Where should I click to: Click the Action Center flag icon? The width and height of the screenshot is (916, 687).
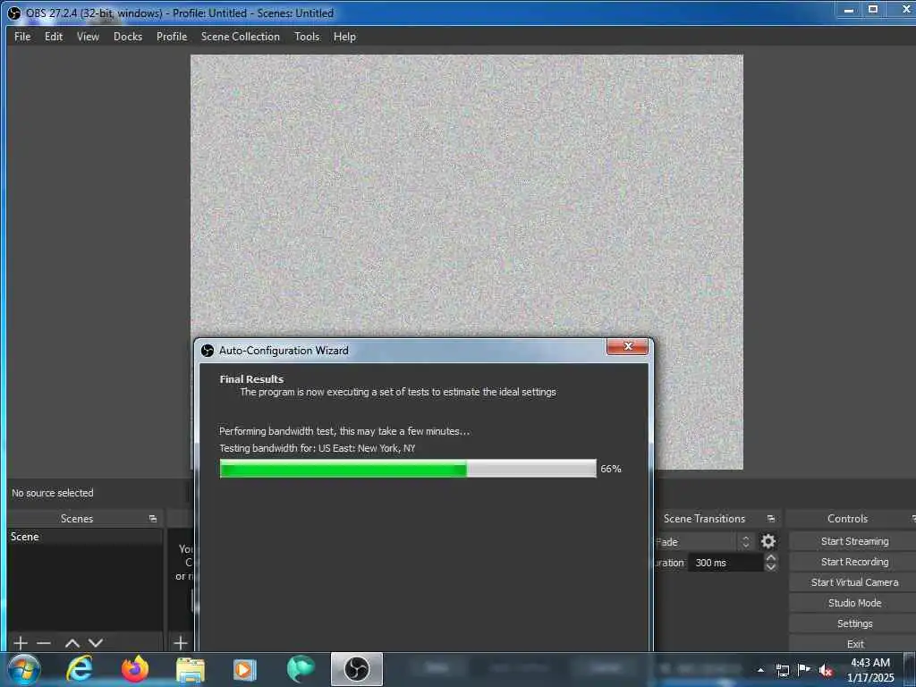click(804, 669)
